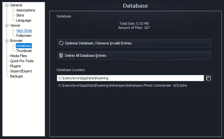Viewport: 224px width, 139px height.
Task: Click the trash can Delete Entries icon
Action: coord(61,56)
